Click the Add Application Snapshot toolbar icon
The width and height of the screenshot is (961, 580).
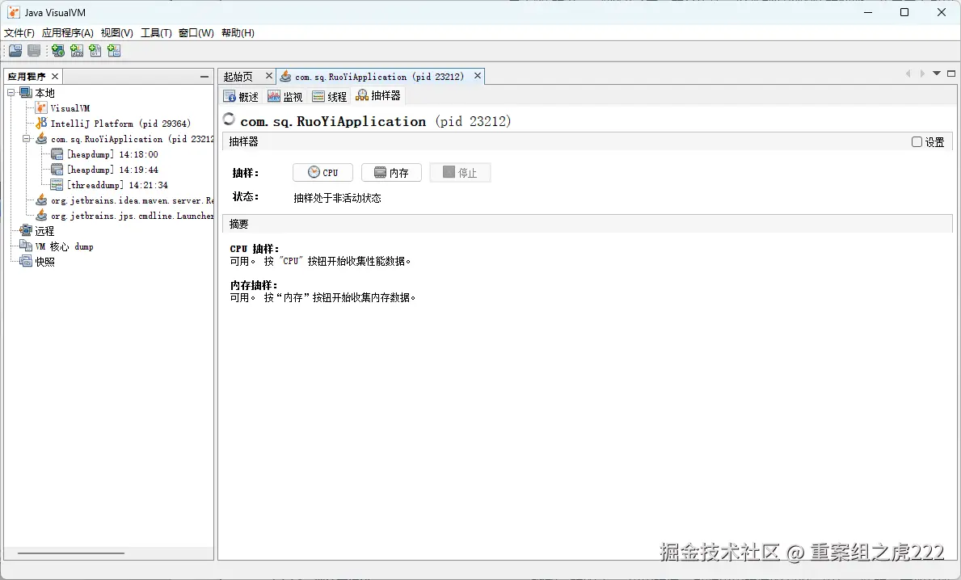point(114,51)
